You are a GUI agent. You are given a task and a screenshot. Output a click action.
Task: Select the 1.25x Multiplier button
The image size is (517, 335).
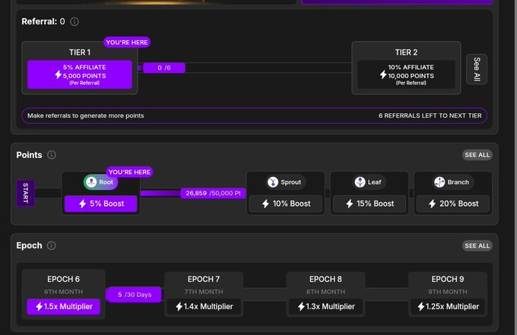(x=448, y=307)
